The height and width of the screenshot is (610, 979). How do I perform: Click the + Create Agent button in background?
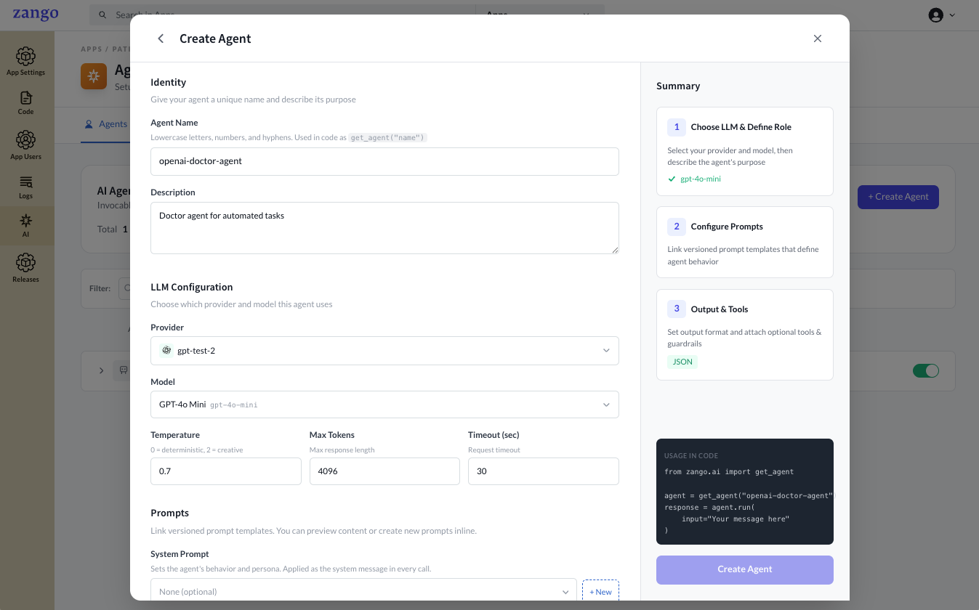[x=898, y=197]
